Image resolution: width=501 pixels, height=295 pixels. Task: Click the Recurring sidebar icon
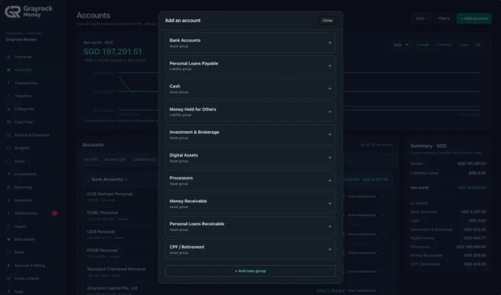(x=8, y=187)
